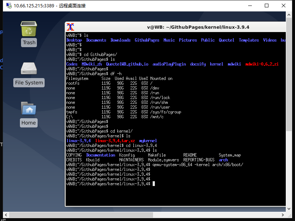This screenshot has height=221, width=295.
Task: Click the terminal cursor at last prompt
Action: [x=154, y=184]
